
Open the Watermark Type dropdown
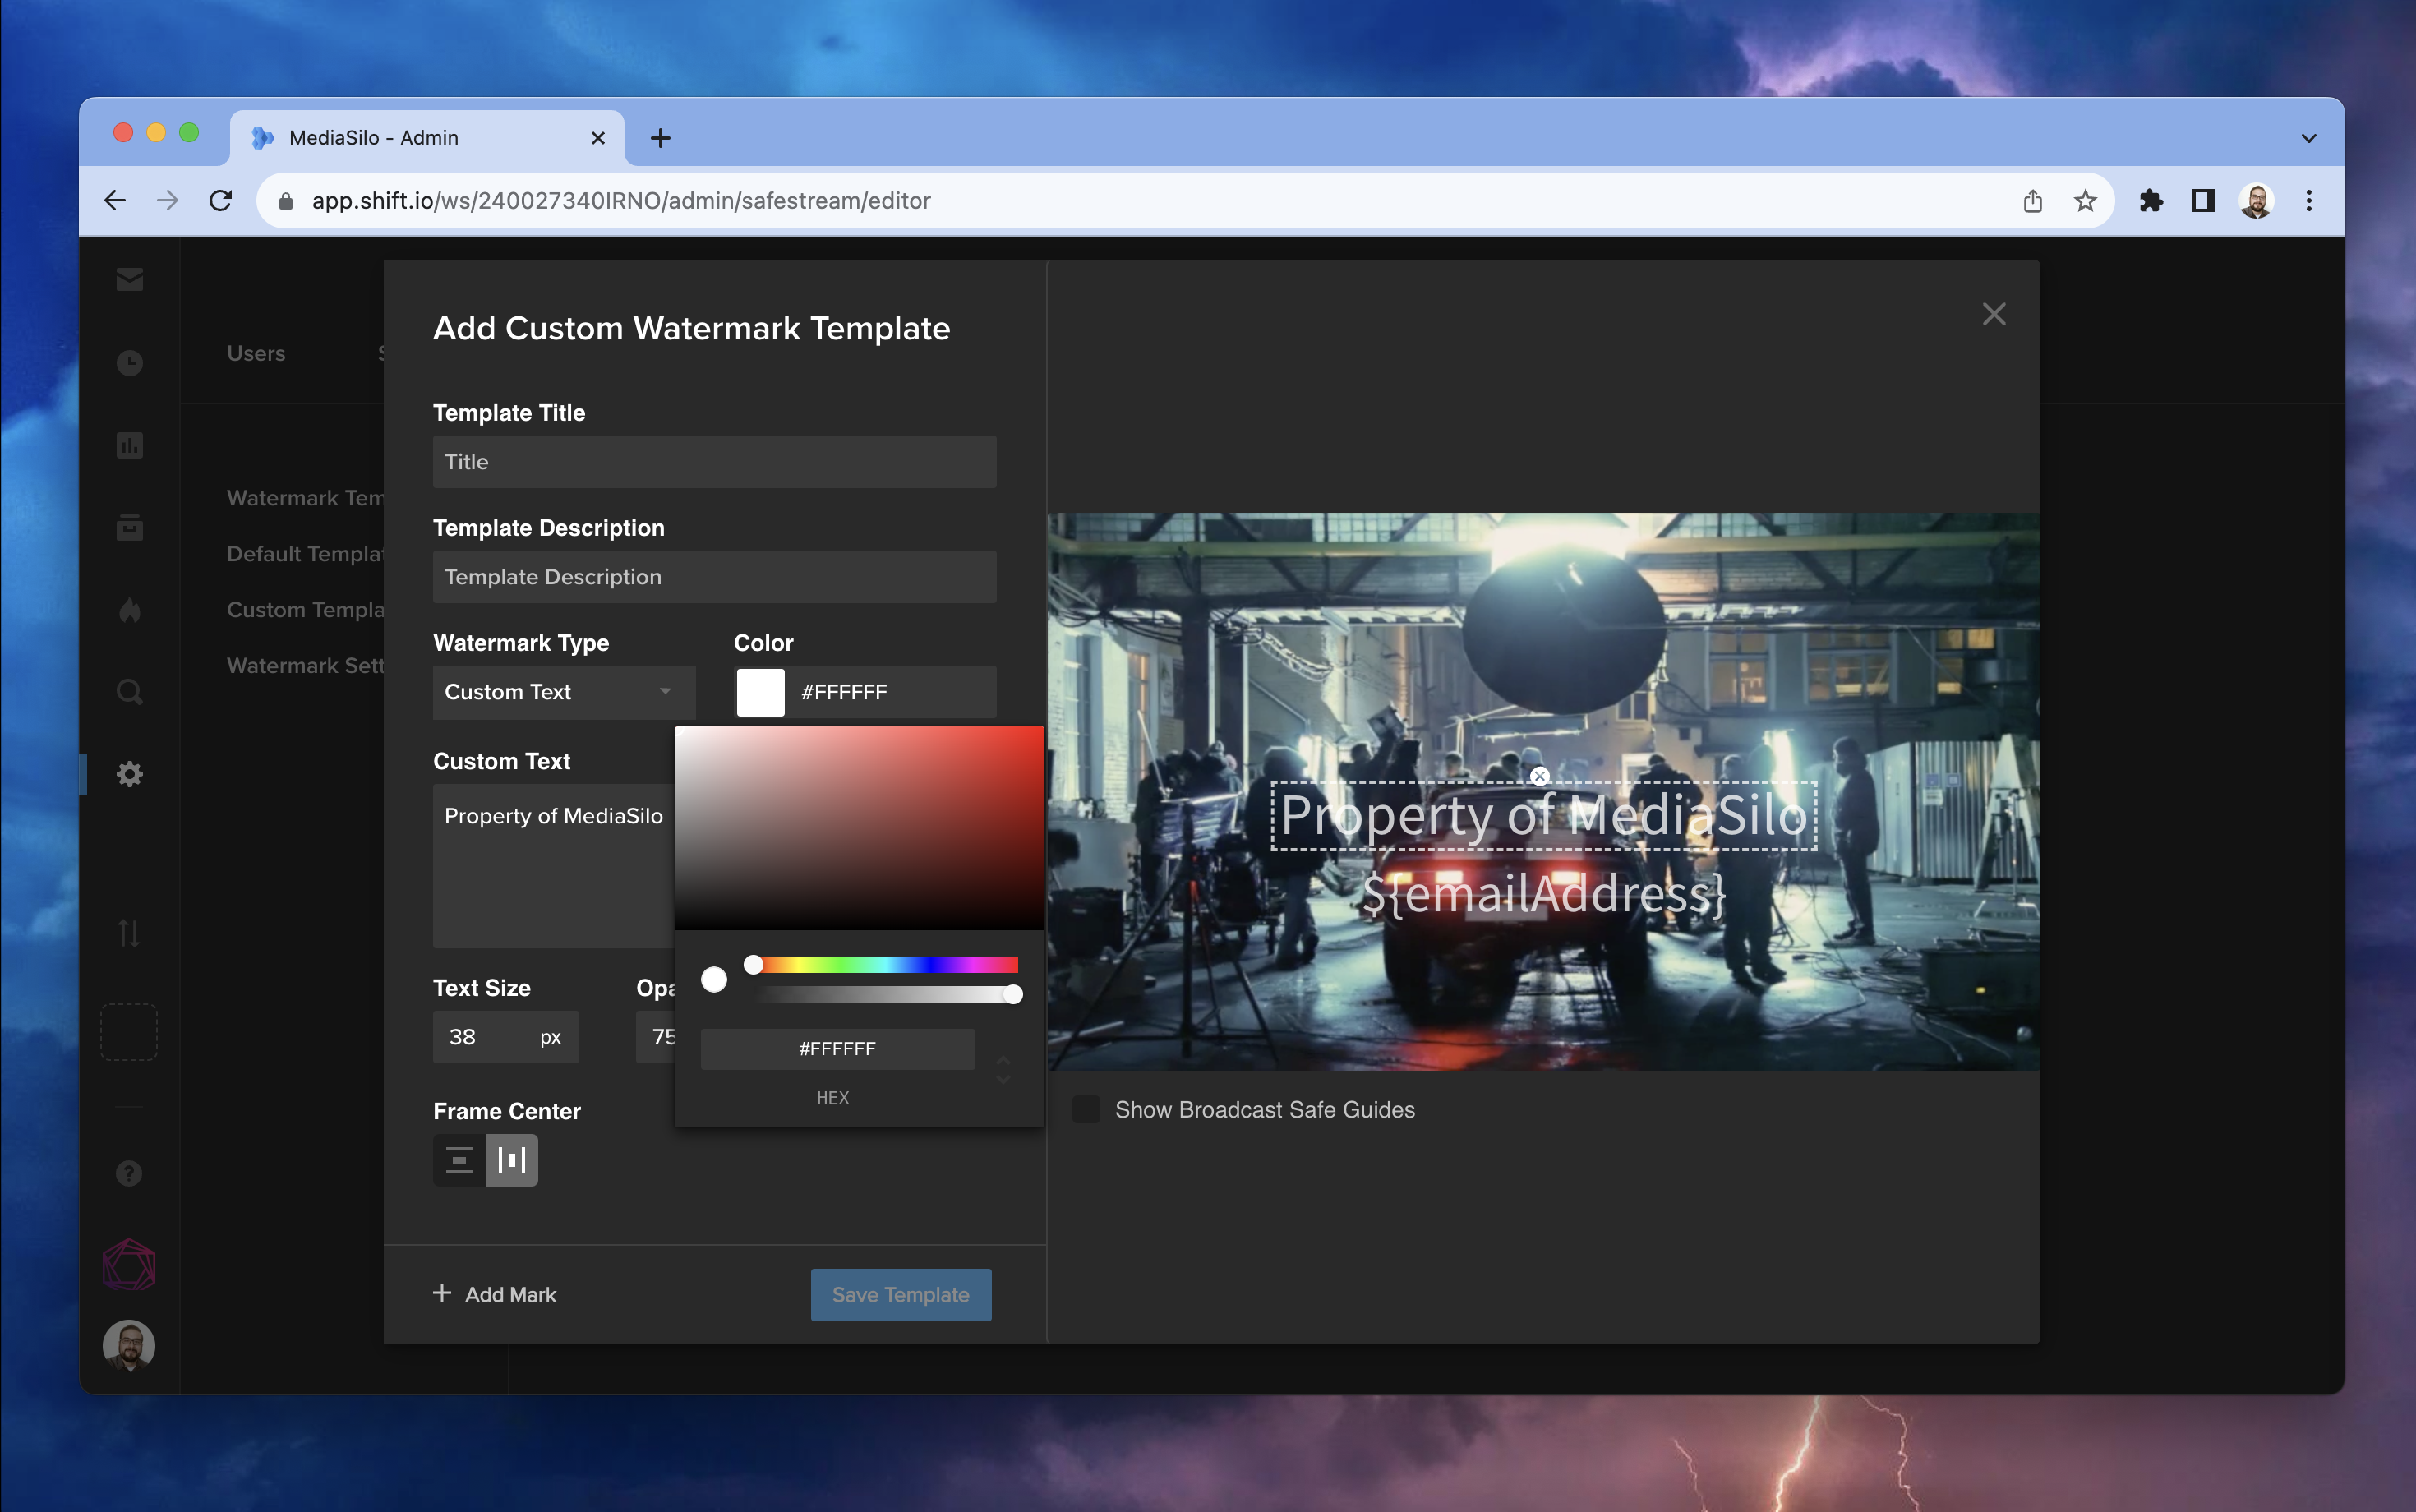564,692
